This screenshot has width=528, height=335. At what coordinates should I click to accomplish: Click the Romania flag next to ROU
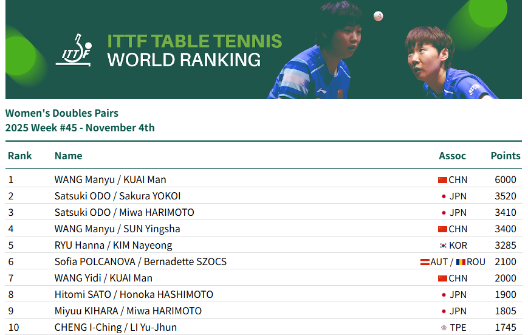461,262
